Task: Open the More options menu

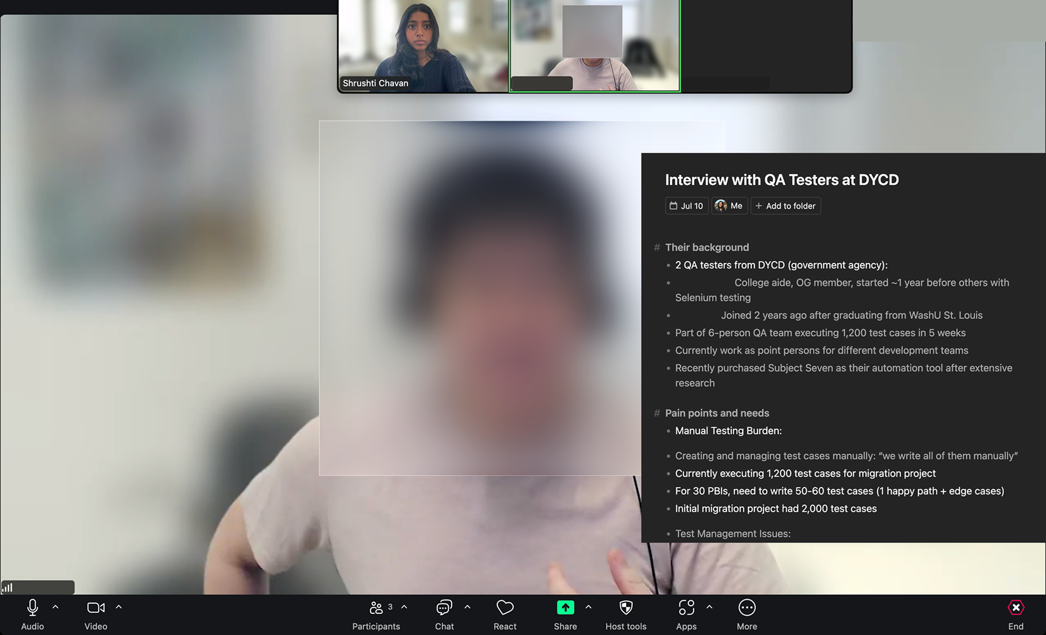Action: coord(747,608)
